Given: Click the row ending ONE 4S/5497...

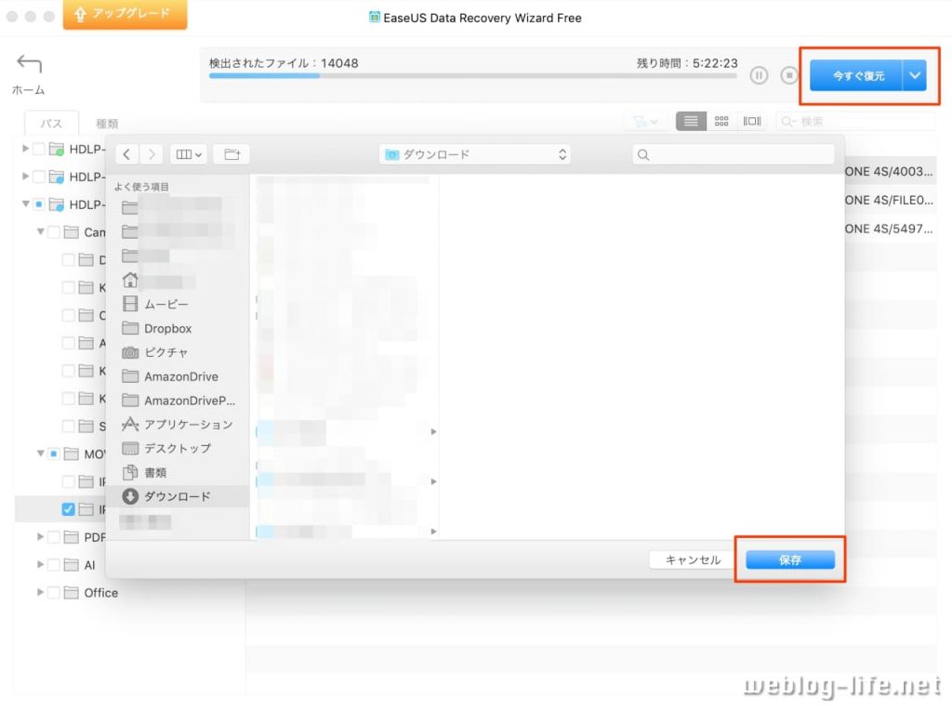Looking at the screenshot, I should [889, 229].
